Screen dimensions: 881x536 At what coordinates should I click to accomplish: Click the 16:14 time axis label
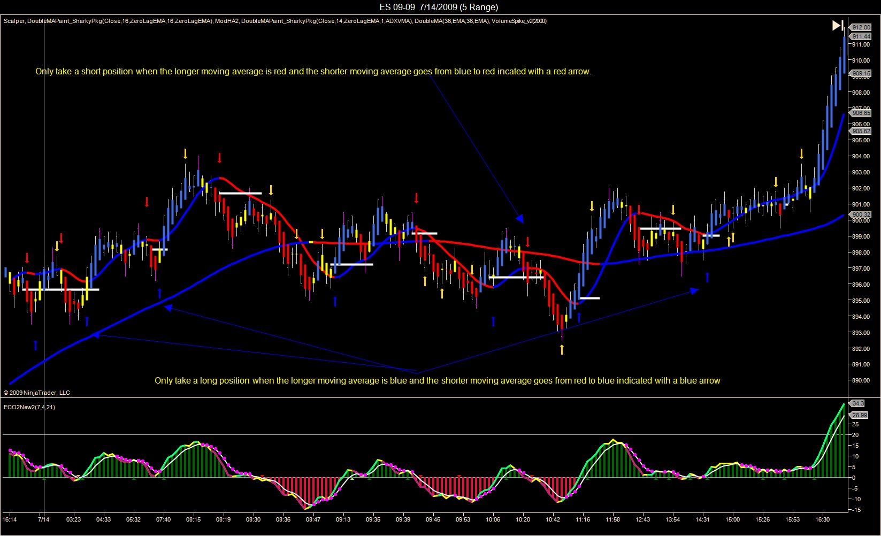10,519
